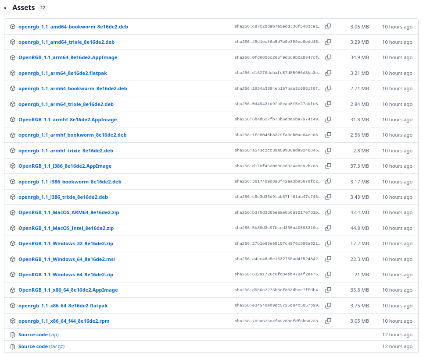Copy sha256 for OpenRGB MacOS_ARM64 zip

coord(328,212)
